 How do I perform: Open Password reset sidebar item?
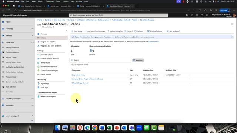[11, 77]
